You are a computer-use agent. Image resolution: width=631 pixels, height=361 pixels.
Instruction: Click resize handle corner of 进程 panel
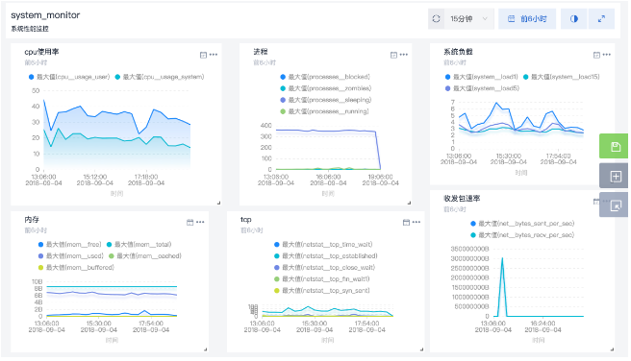(x=409, y=203)
